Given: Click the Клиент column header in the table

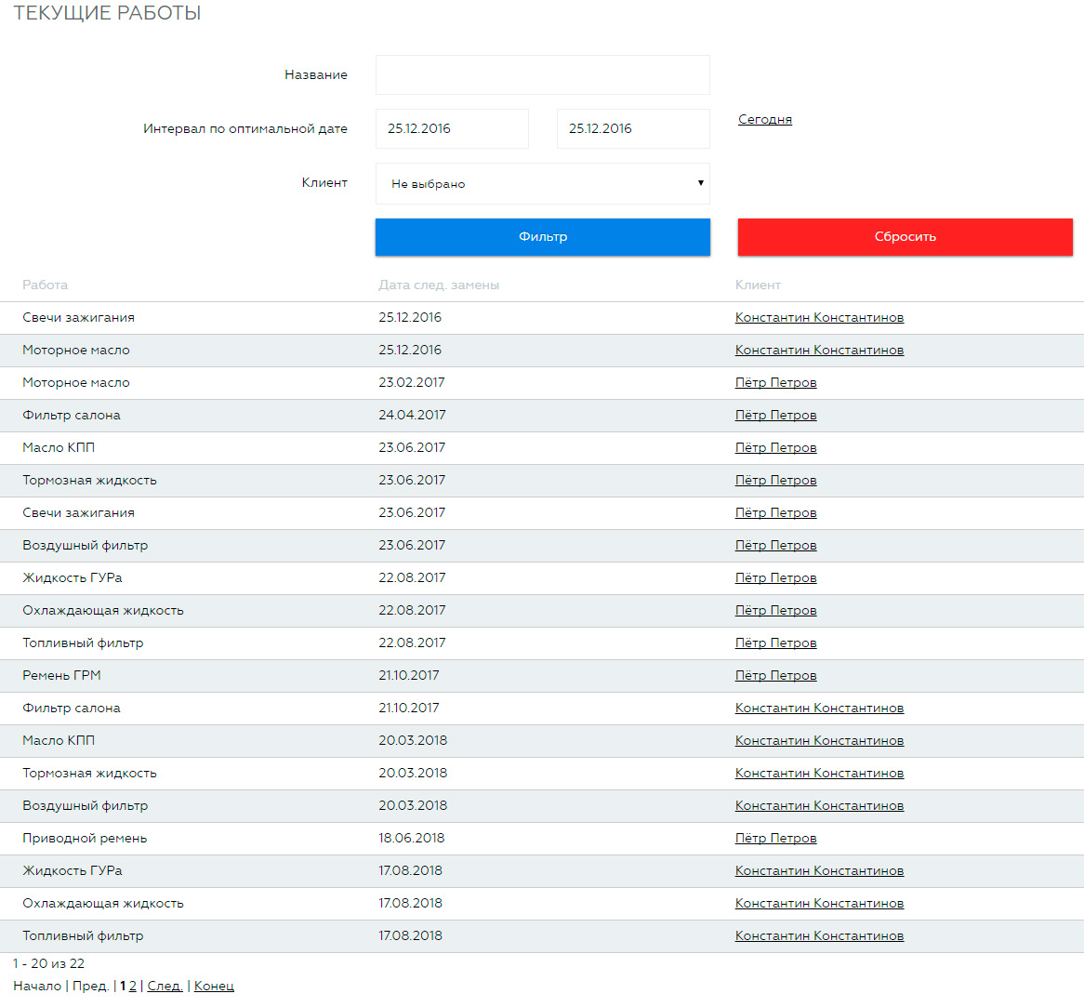Looking at the screenshot, I should [758, 285].
